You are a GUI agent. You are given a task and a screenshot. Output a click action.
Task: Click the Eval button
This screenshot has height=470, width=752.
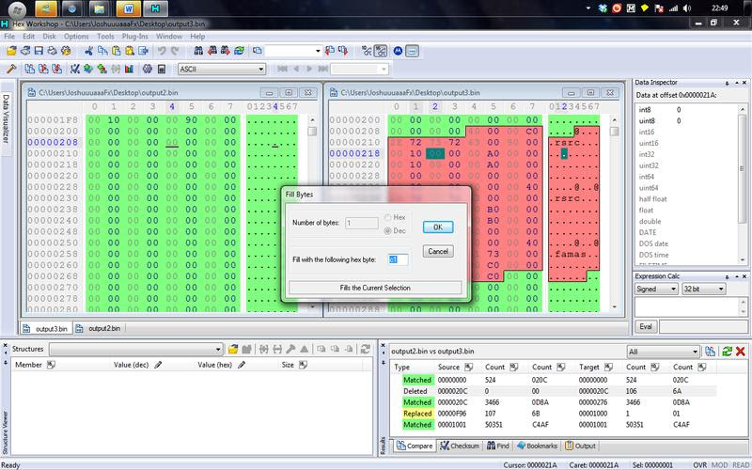click(x=646, y=326)
